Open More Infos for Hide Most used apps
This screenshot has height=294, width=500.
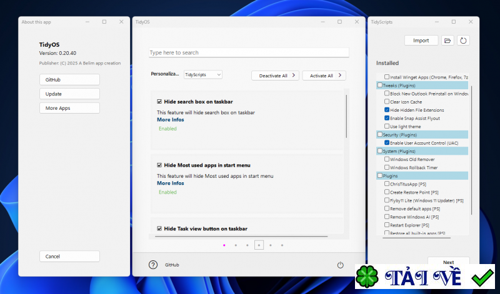pos(170,183)
